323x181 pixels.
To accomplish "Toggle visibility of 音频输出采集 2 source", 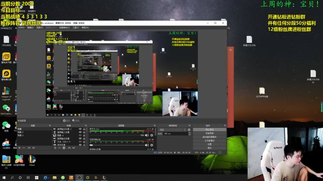I will [x=80, y=129].
